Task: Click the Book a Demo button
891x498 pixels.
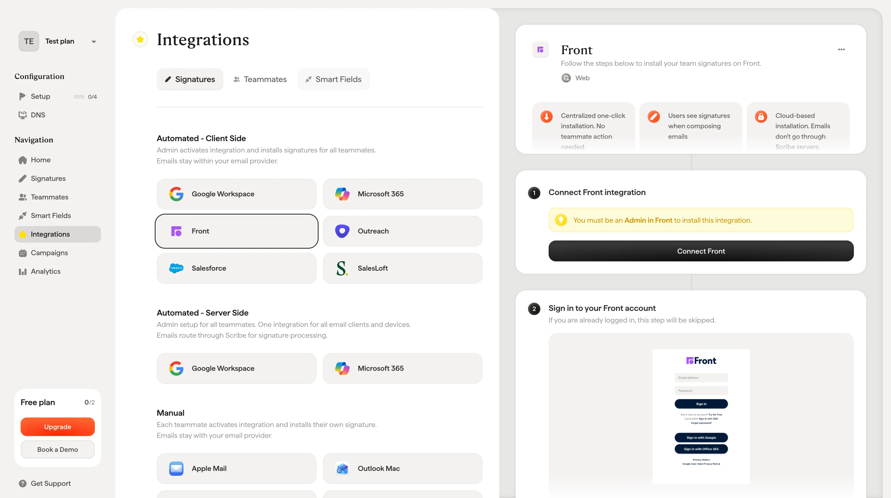Action: tap(57, 449)
